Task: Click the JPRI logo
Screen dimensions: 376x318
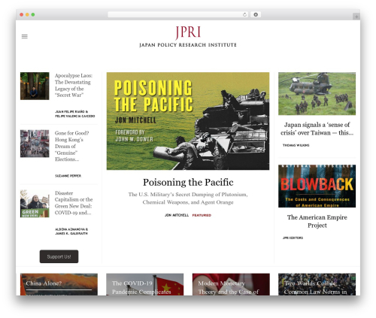Action: (188, 32)
